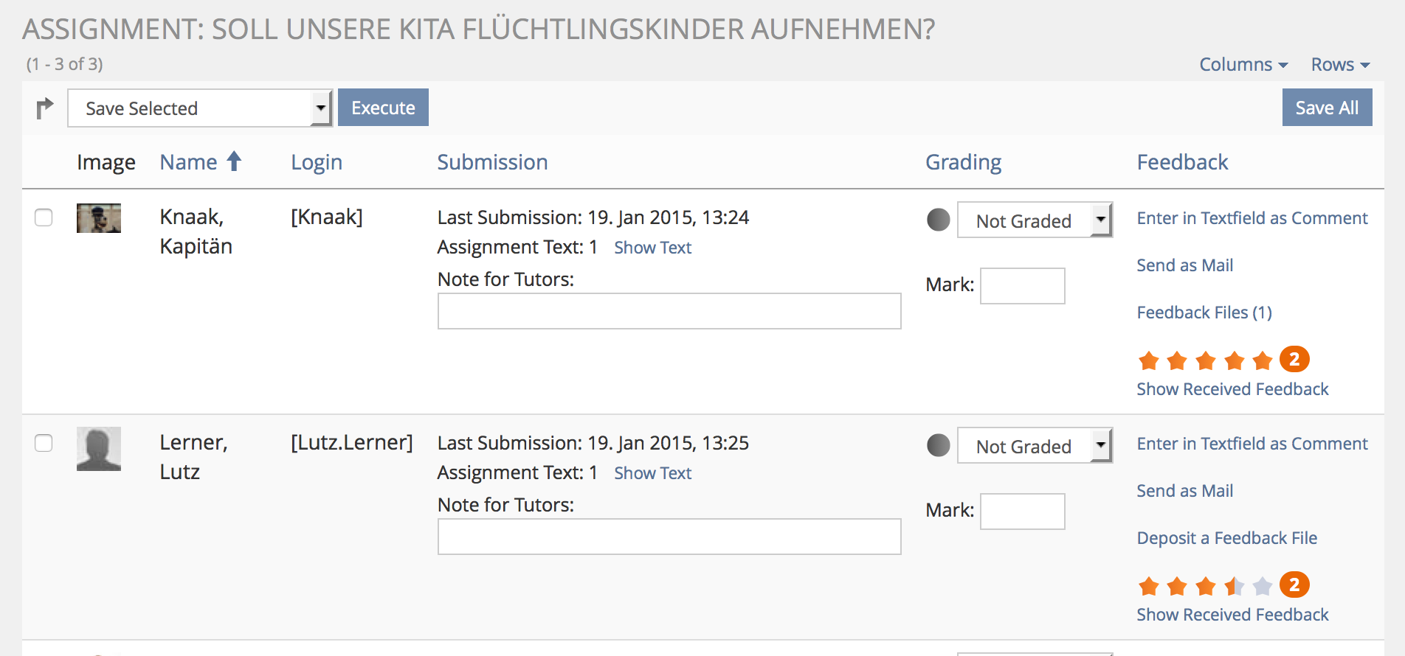Click Kapitän Knaak's profile image
Image resolution: width=1405 pixels, height=656 pixels.
click(x=99, y=218)
